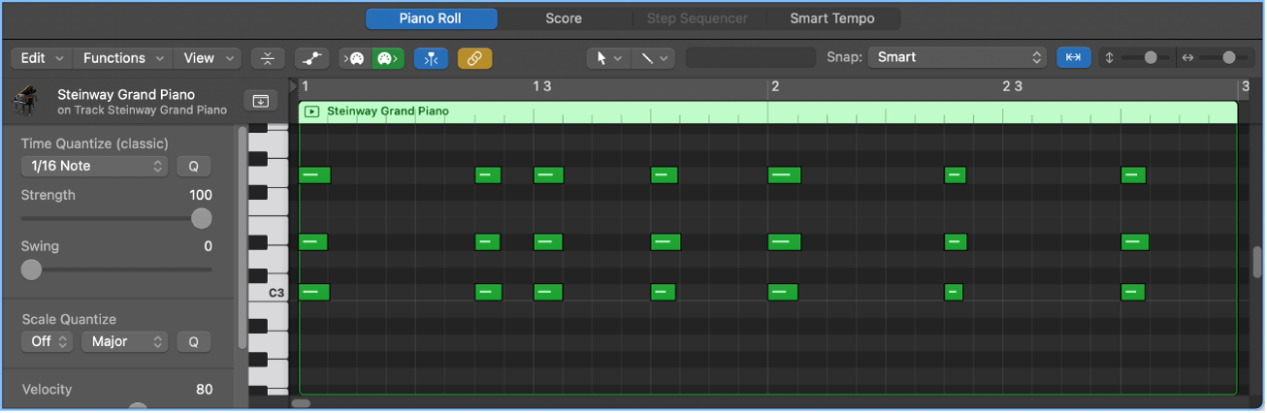Click the Collapse Mode button

pyautogui.click(x=268, y=58)
